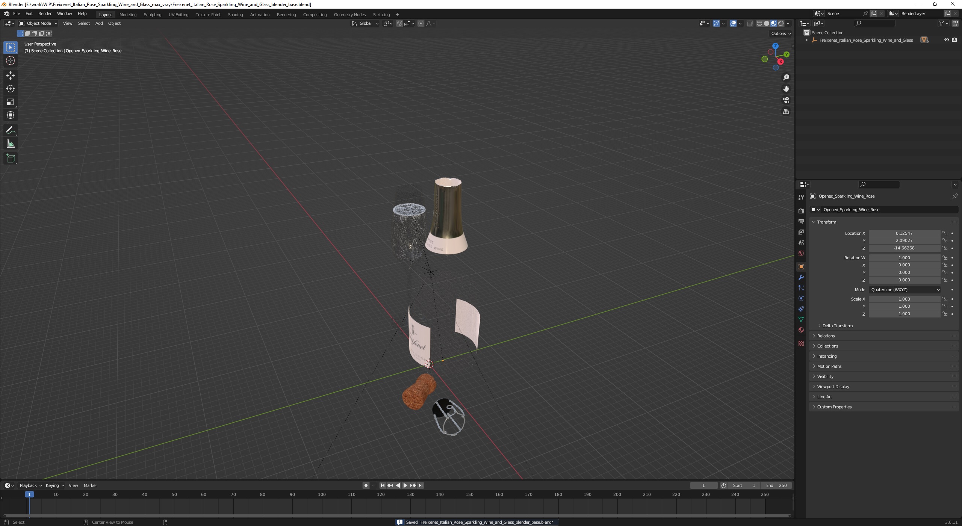
Task: Open the Particles properties tab
Action: point(801,288)
